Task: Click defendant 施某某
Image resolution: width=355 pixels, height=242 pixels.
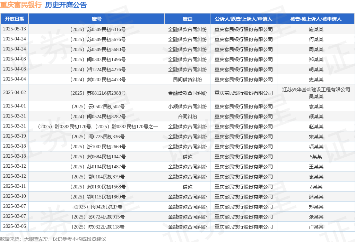Action: pyautogui.click(x=316, y=29)
